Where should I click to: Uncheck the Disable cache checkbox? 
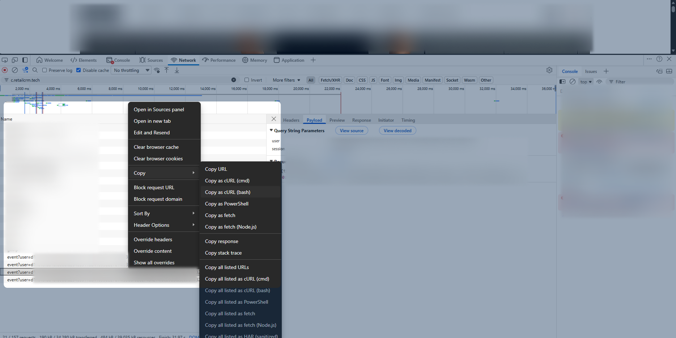pos(78,70)
